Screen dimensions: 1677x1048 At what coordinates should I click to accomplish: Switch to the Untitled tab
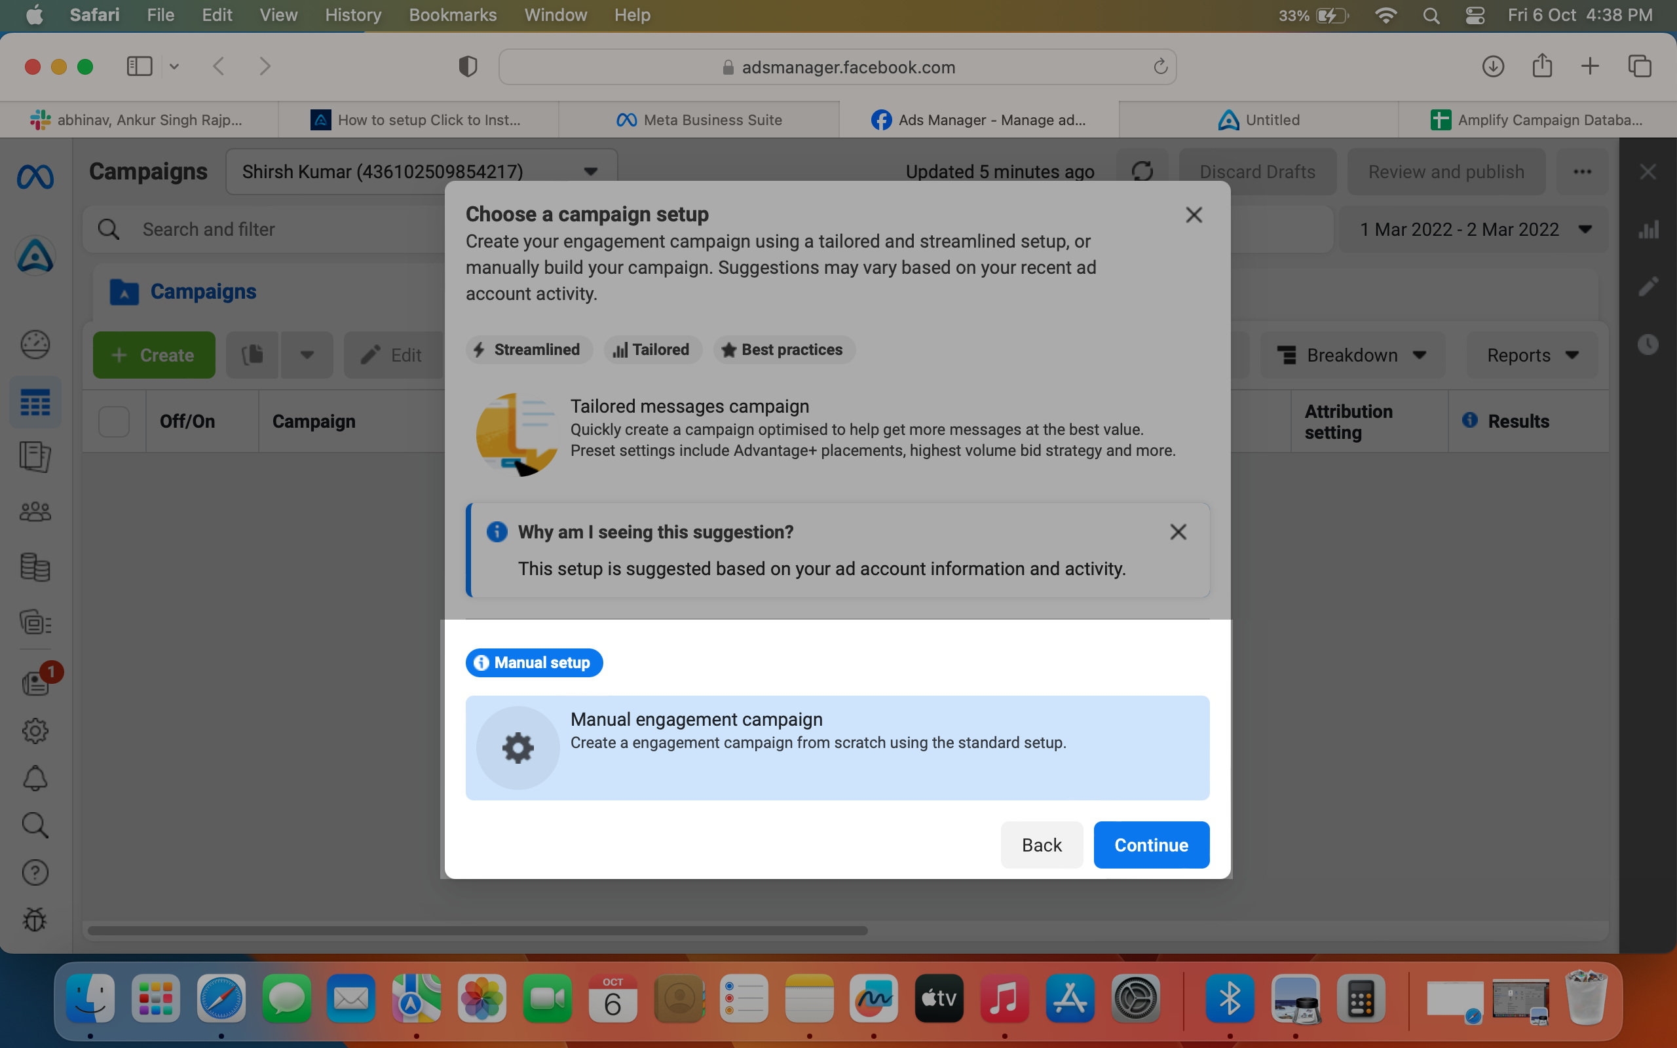coord(1258,120)
